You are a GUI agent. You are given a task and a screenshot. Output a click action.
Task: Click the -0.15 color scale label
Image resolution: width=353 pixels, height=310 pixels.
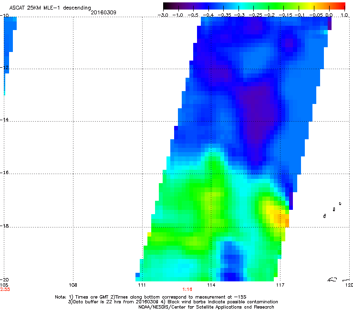pos(285,15)
